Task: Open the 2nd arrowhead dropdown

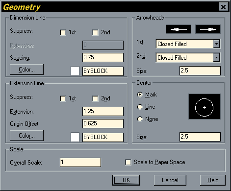Action: pos(216,57)
